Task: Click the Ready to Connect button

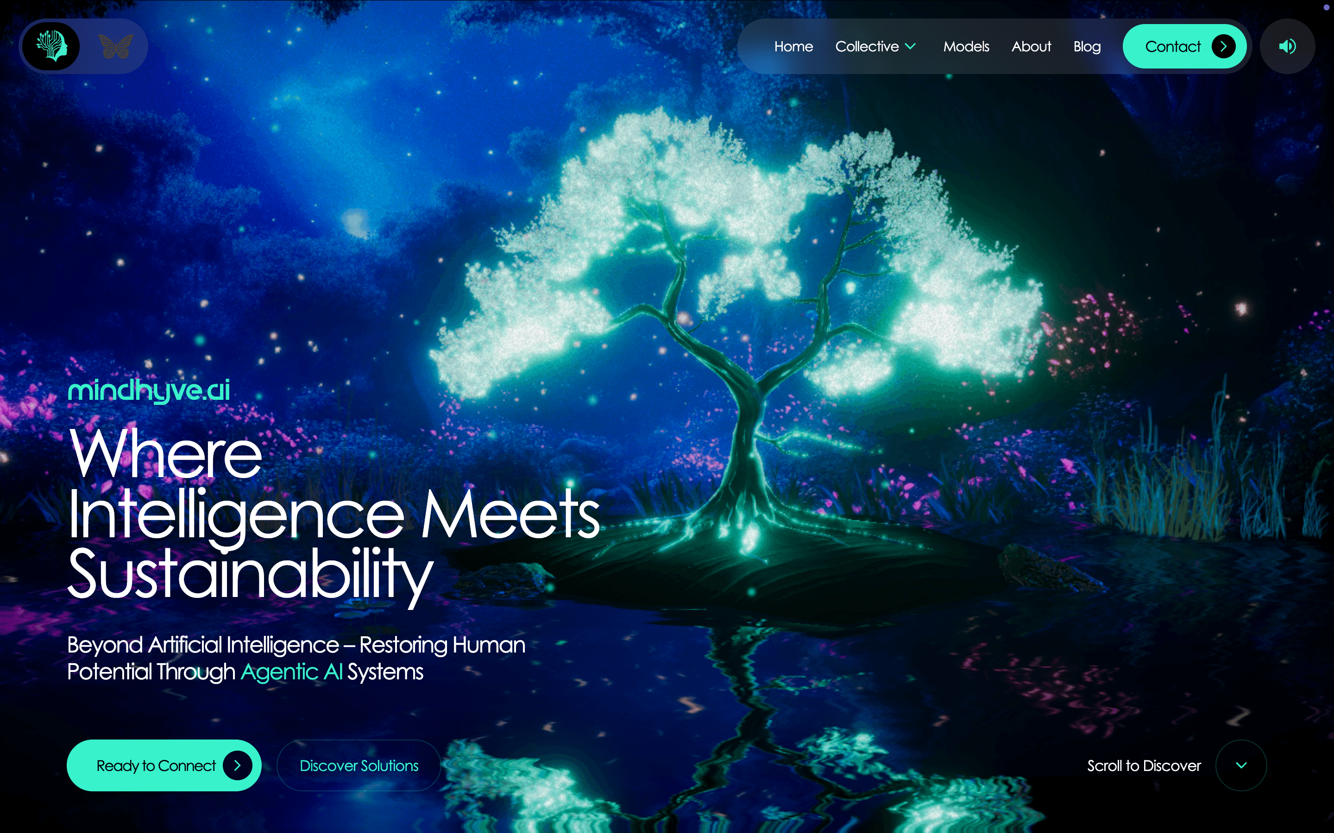Action: point(156,765)
